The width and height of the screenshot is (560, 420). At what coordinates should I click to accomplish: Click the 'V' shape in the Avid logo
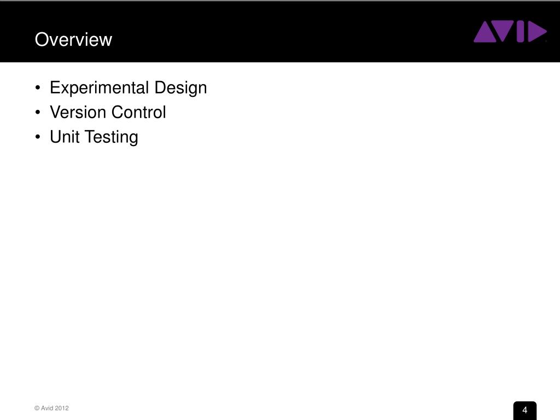coord(503,31)
